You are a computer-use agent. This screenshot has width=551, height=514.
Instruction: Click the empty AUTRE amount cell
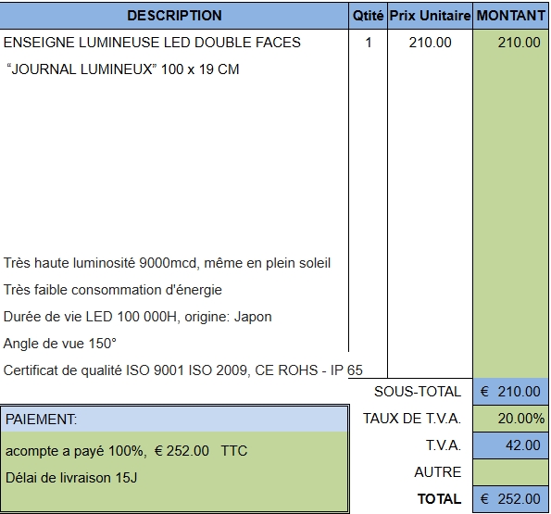point(510,472)
